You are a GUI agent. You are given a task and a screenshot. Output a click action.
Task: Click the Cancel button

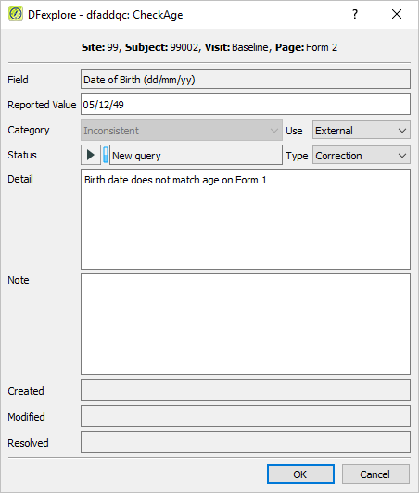[375, 474]
